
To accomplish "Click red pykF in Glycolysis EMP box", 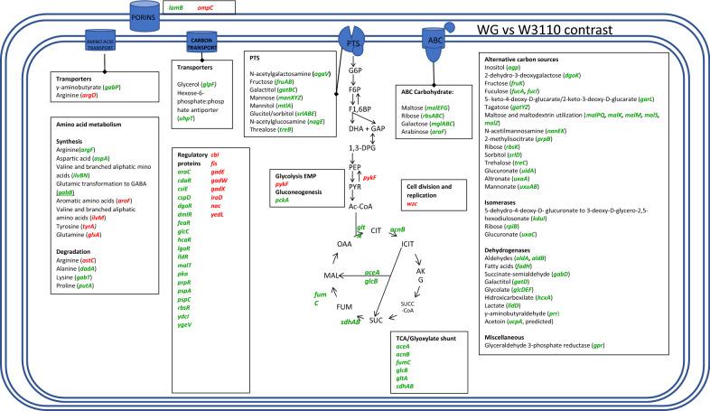I will click(x=282, y=184).
